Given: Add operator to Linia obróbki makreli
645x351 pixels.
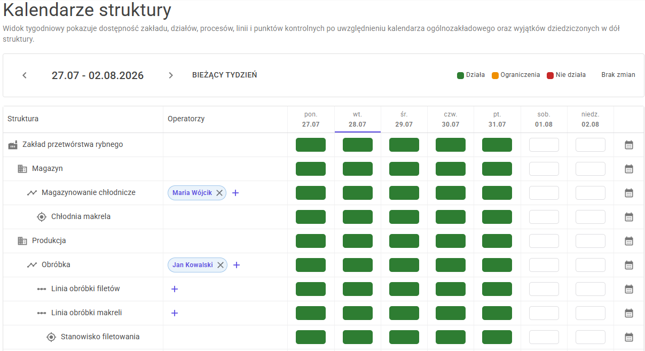Looking at the screenshot, I should click(x=174, y=313).
